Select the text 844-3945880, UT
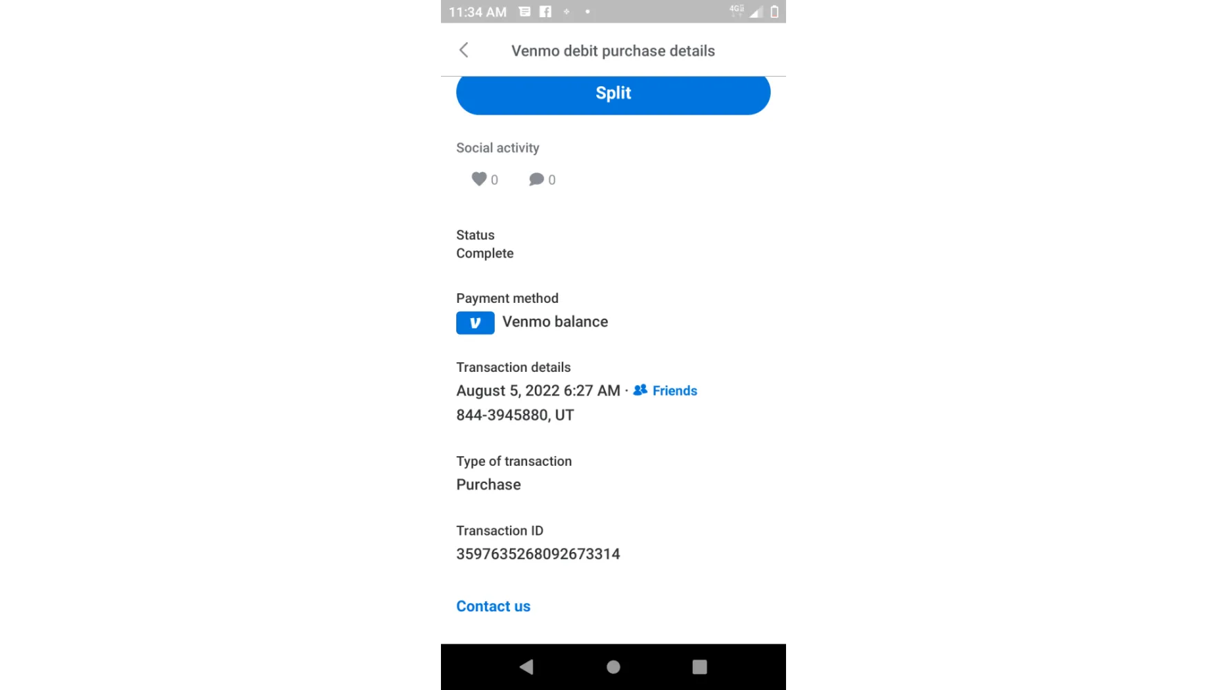 pyautogui.click(x=515, y=415)
